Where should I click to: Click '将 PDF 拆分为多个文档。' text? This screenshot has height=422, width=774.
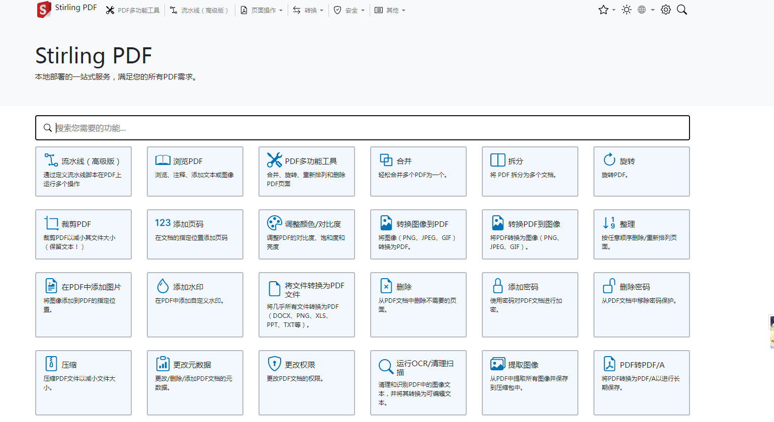tap(523, 175)
